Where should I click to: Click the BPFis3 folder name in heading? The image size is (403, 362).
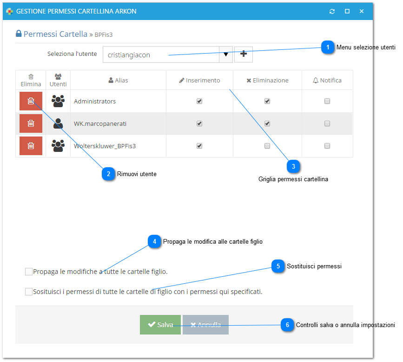coord(104,35)
